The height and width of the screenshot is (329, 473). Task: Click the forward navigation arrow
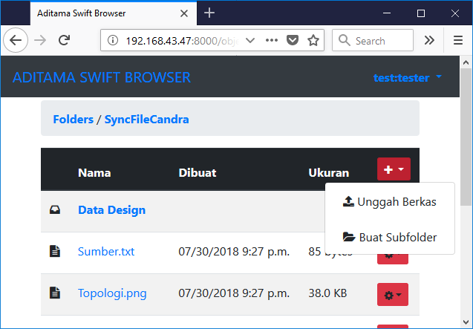(40, 40)
